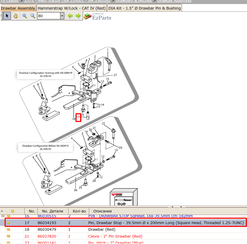Click callout 18 in the upper diagram
The image size is (247, 244).
coord(74,119)
